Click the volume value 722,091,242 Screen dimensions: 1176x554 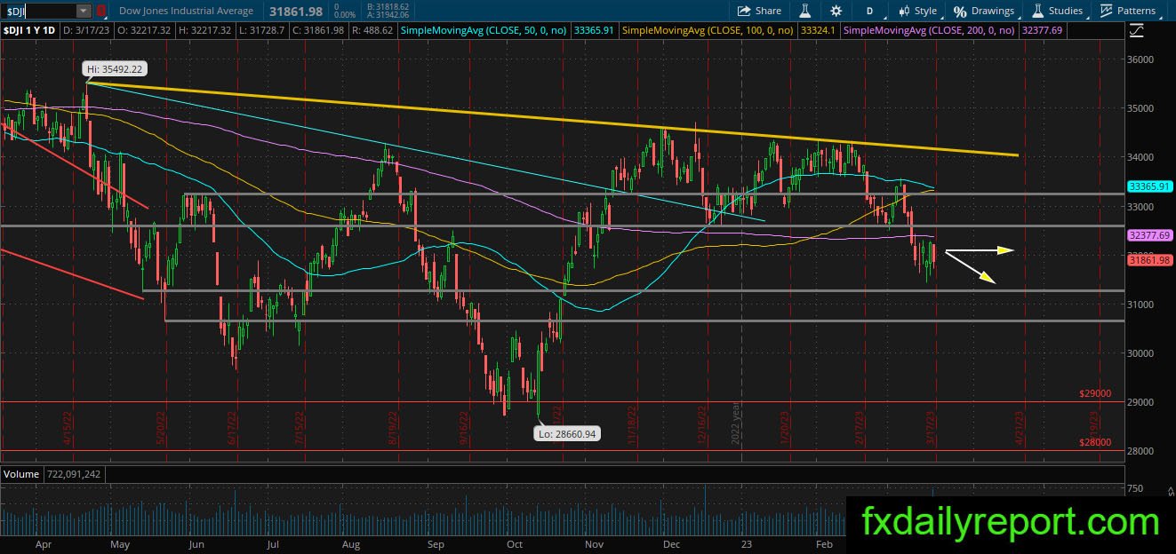click(74, 474)
